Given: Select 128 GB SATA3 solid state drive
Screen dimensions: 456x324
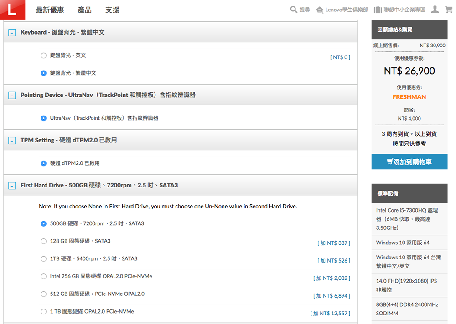Looking at the screenshot, I should (x=44, y=241).
